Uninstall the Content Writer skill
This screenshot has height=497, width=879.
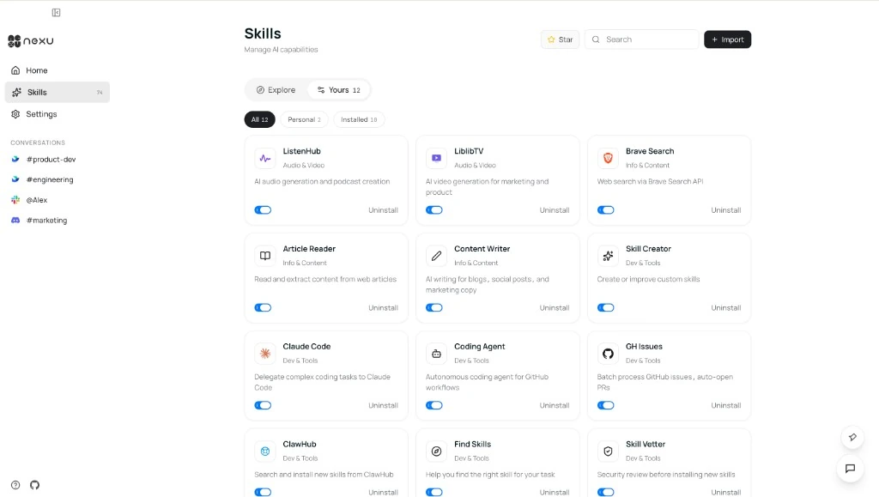555,308
